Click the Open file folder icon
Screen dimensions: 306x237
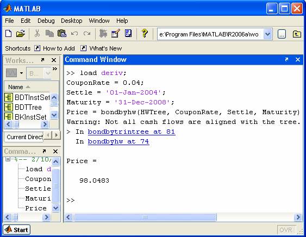(x=21, y=34)
